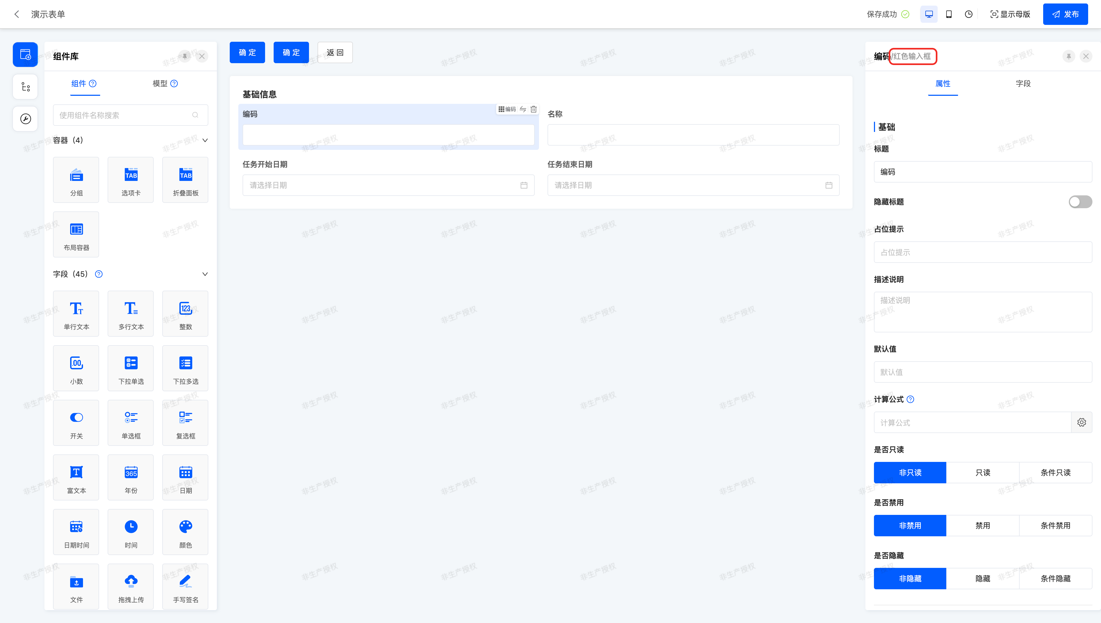The height and width of the screenshot is (623, 1101).
Task: Switch to the 字段 properties tab
Action: [1023, 83]
